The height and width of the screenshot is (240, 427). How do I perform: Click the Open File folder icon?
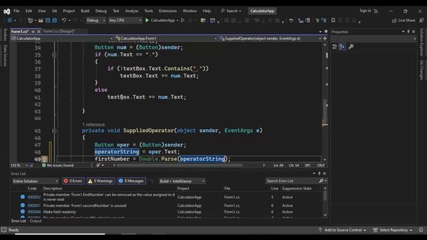[41, 21]
